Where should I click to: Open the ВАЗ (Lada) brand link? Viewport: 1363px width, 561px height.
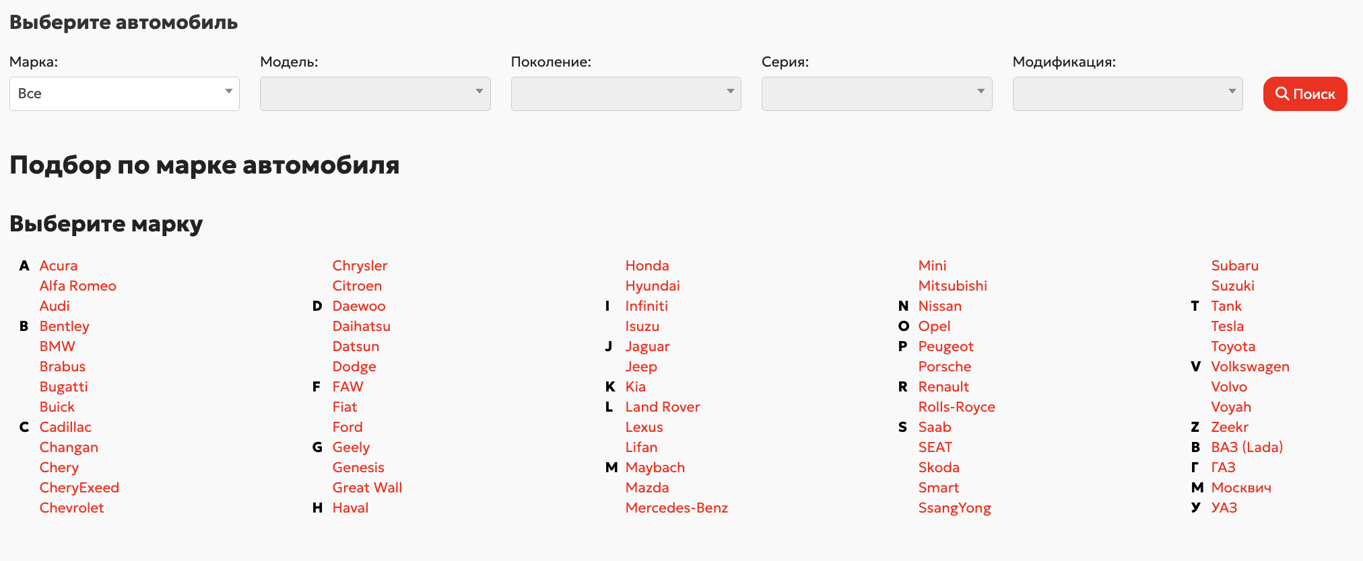1247,447
